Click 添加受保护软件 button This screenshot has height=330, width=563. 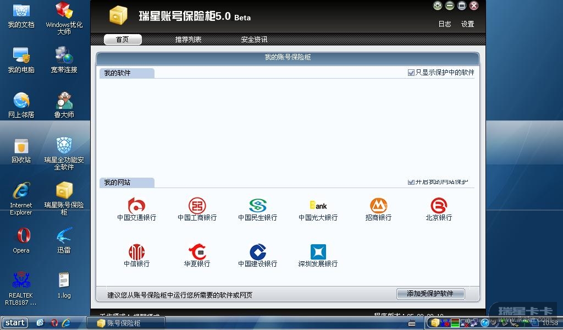[430, 294]
